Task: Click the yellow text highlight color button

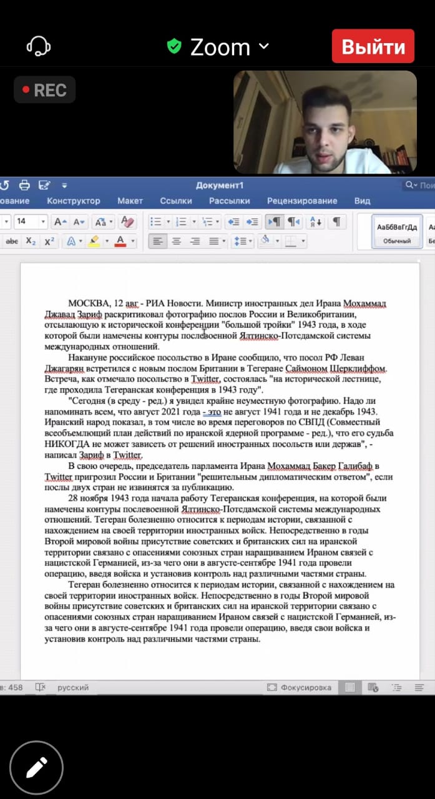Action: click(94, 242)
